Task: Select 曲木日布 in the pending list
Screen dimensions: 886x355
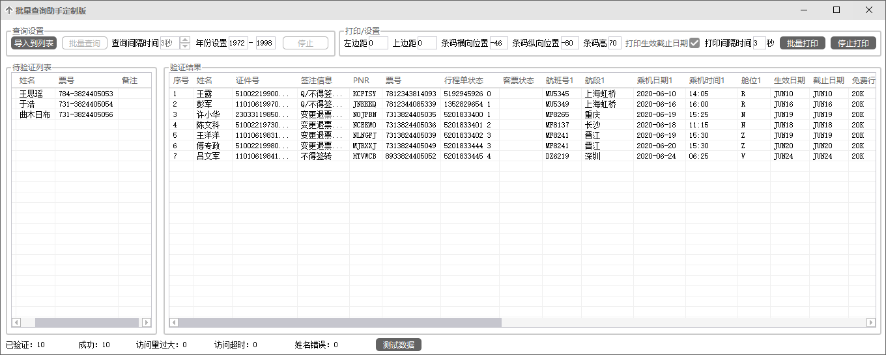Action: 33,114
